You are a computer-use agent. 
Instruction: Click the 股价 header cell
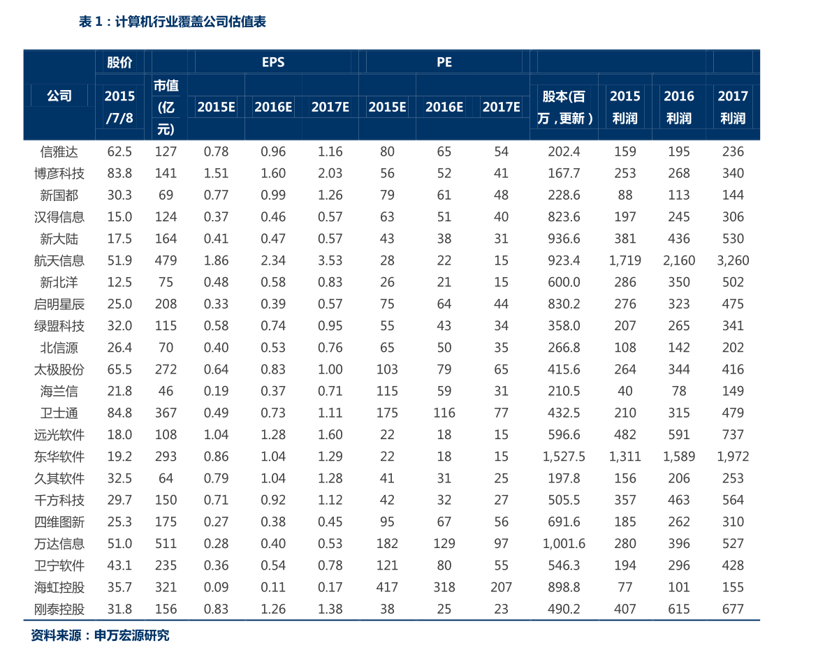[x=119, y=63]
